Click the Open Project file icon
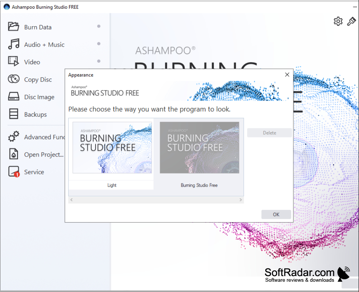 tap(14, 154)
